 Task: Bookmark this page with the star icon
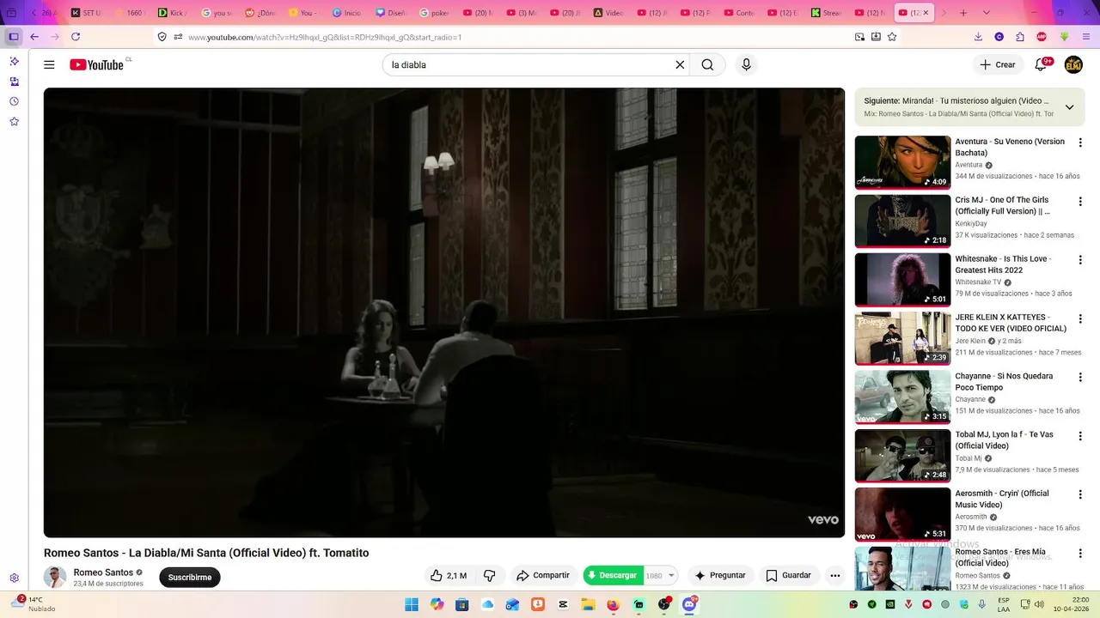click(x=892, y=37)
